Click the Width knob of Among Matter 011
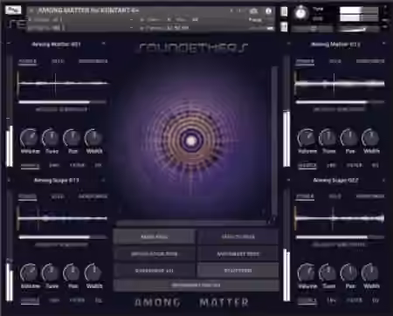Viewport: 393px width, 316px height. (x=371, y=138)
